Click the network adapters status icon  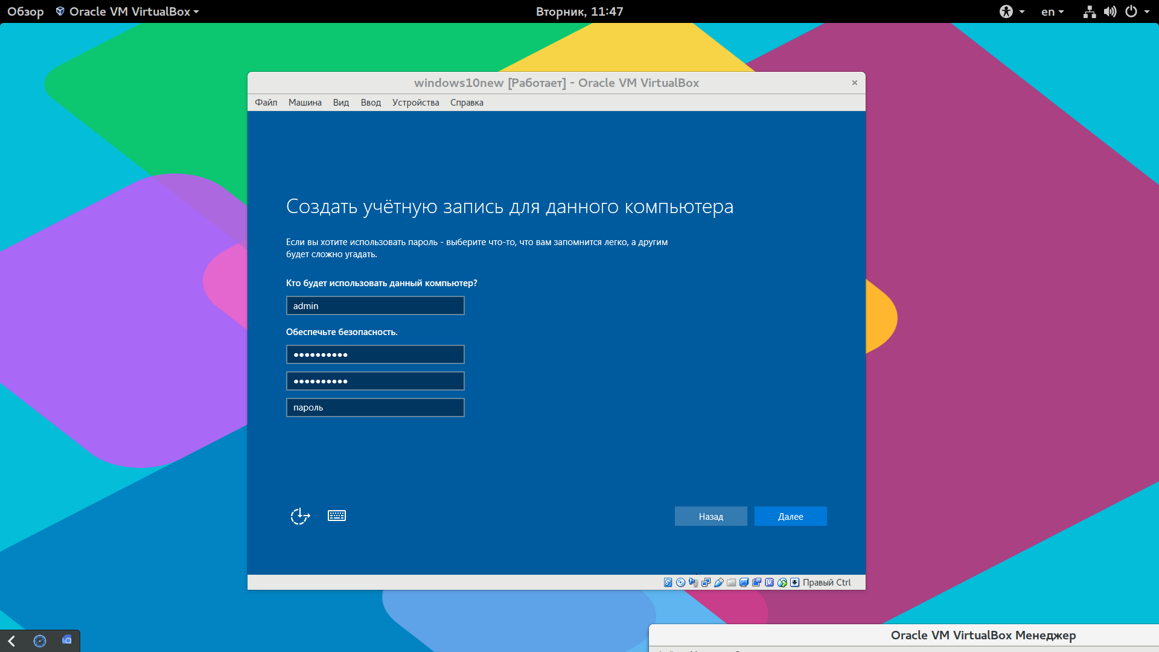coord(706,583)
